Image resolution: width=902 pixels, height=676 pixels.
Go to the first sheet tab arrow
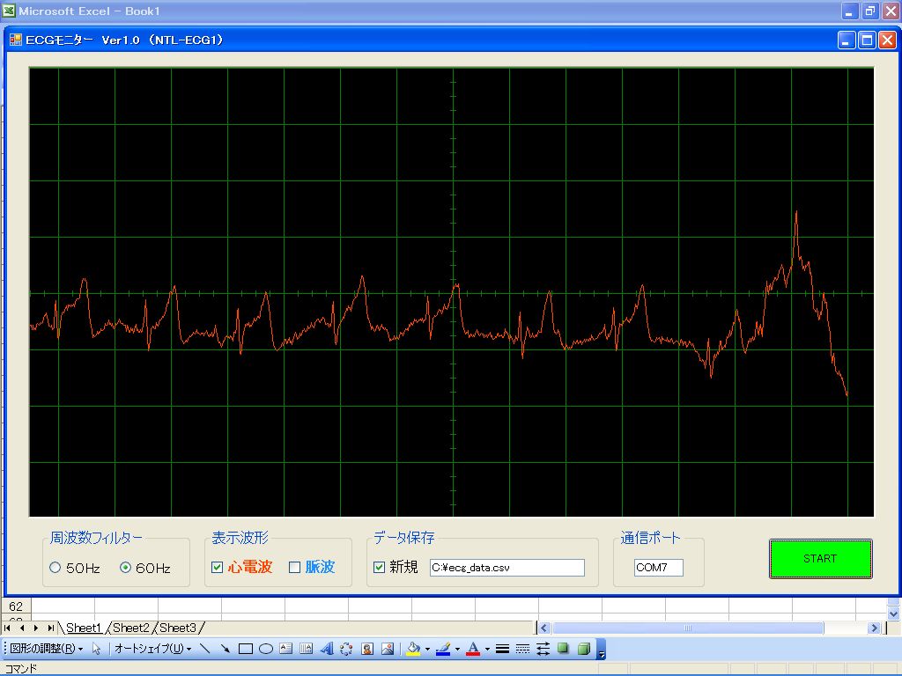tap(7, 628)
